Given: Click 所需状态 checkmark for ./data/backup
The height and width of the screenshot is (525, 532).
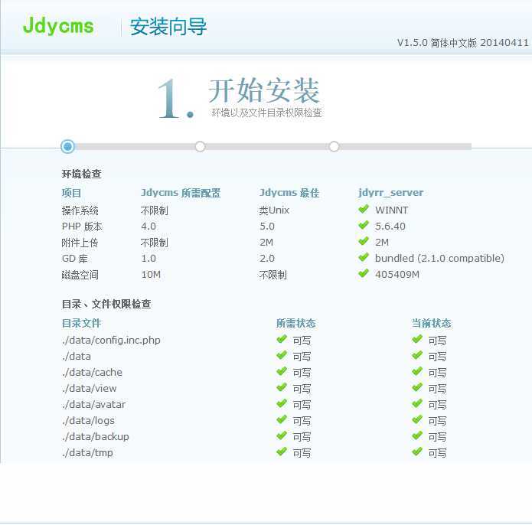Looking at the screenshot, I should click(x=282, y=435).
